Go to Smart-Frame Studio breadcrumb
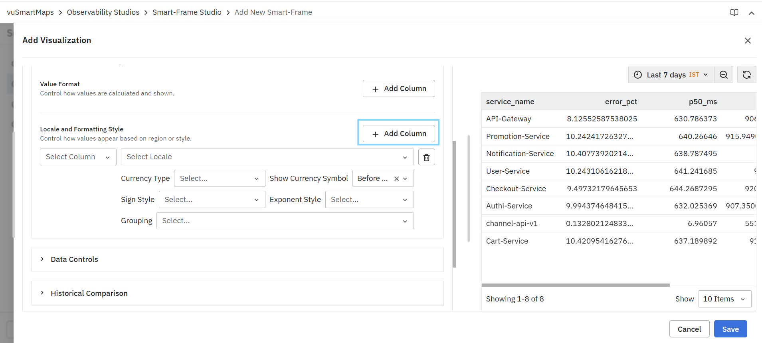Image resolution: width=762 pixels, height=343 pixels. (x=187, y=12)
